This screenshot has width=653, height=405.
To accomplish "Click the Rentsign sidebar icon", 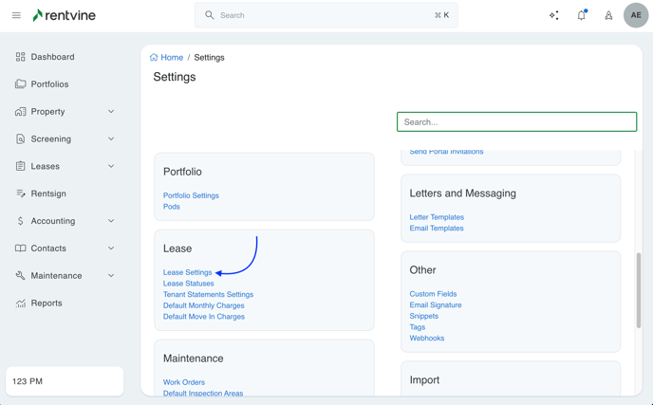I will [x=21, y=193].
